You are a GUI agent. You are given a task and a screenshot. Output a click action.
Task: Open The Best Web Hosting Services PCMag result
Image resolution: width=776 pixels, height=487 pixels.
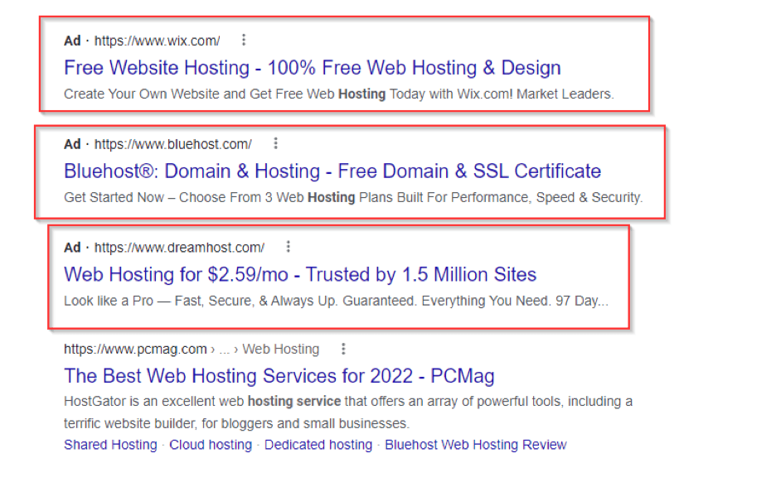click(x=279, y=376)
